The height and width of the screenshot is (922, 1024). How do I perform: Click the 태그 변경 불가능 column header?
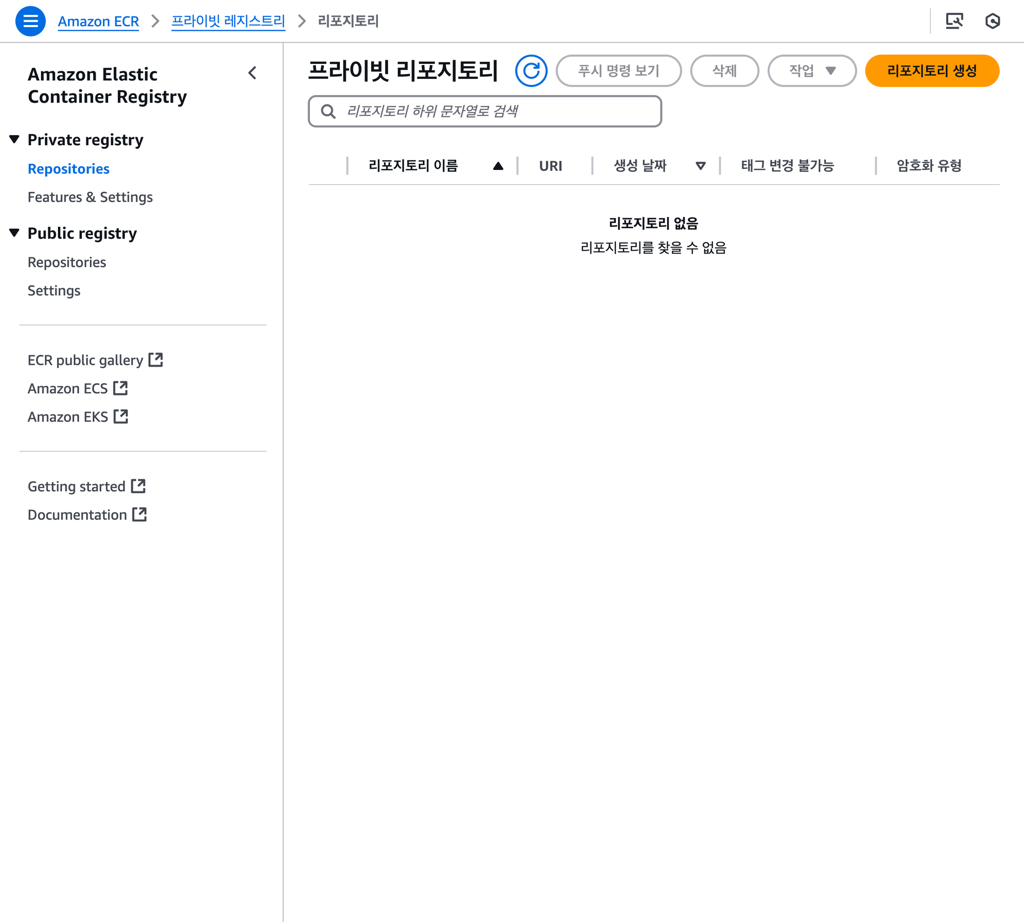[x=787, y=166]
